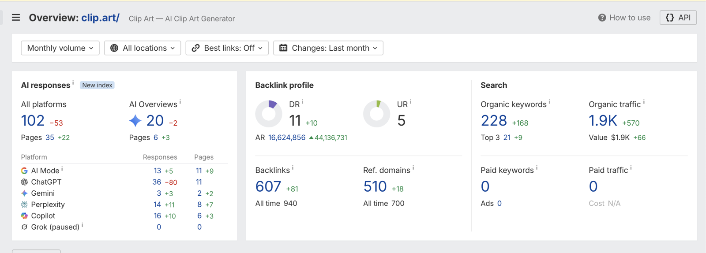Click the Gemini star icon
This screenshot has width=706, height=253.
[x=24, y=193]
